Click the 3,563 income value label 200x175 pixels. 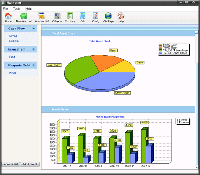tap(66, 131)
